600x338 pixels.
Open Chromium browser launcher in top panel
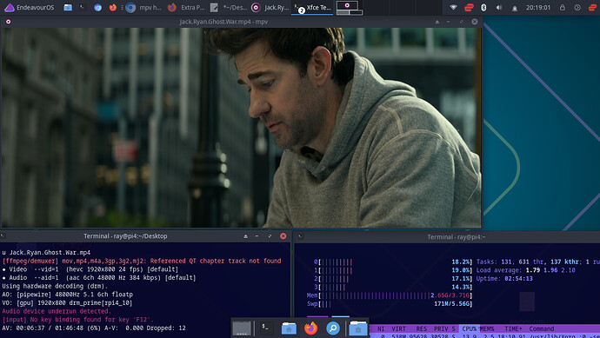(97, 7)
